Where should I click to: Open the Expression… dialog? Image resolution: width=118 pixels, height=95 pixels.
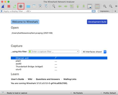tap(105, 11)
